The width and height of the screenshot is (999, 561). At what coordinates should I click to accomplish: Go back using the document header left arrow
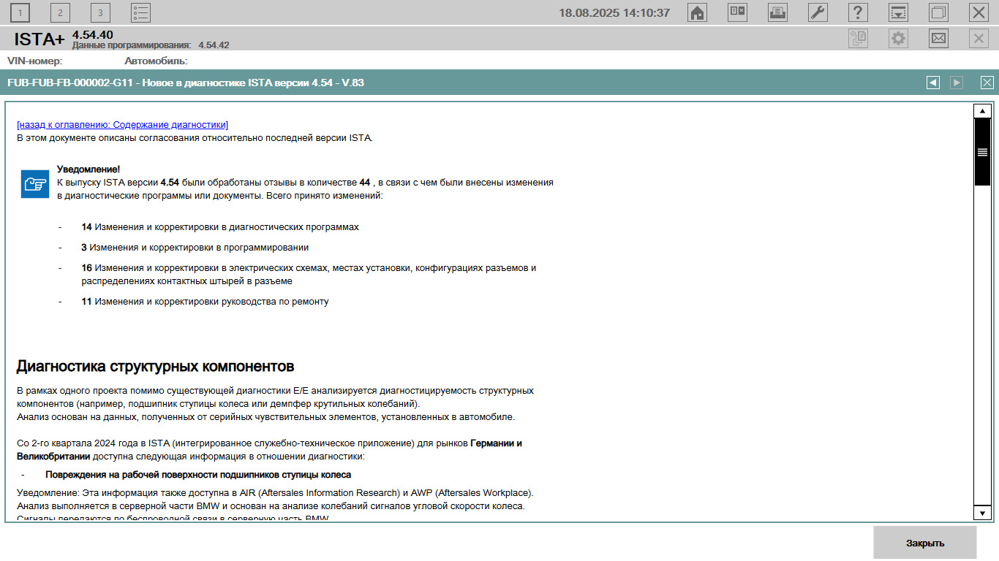[x=933, y=83]
